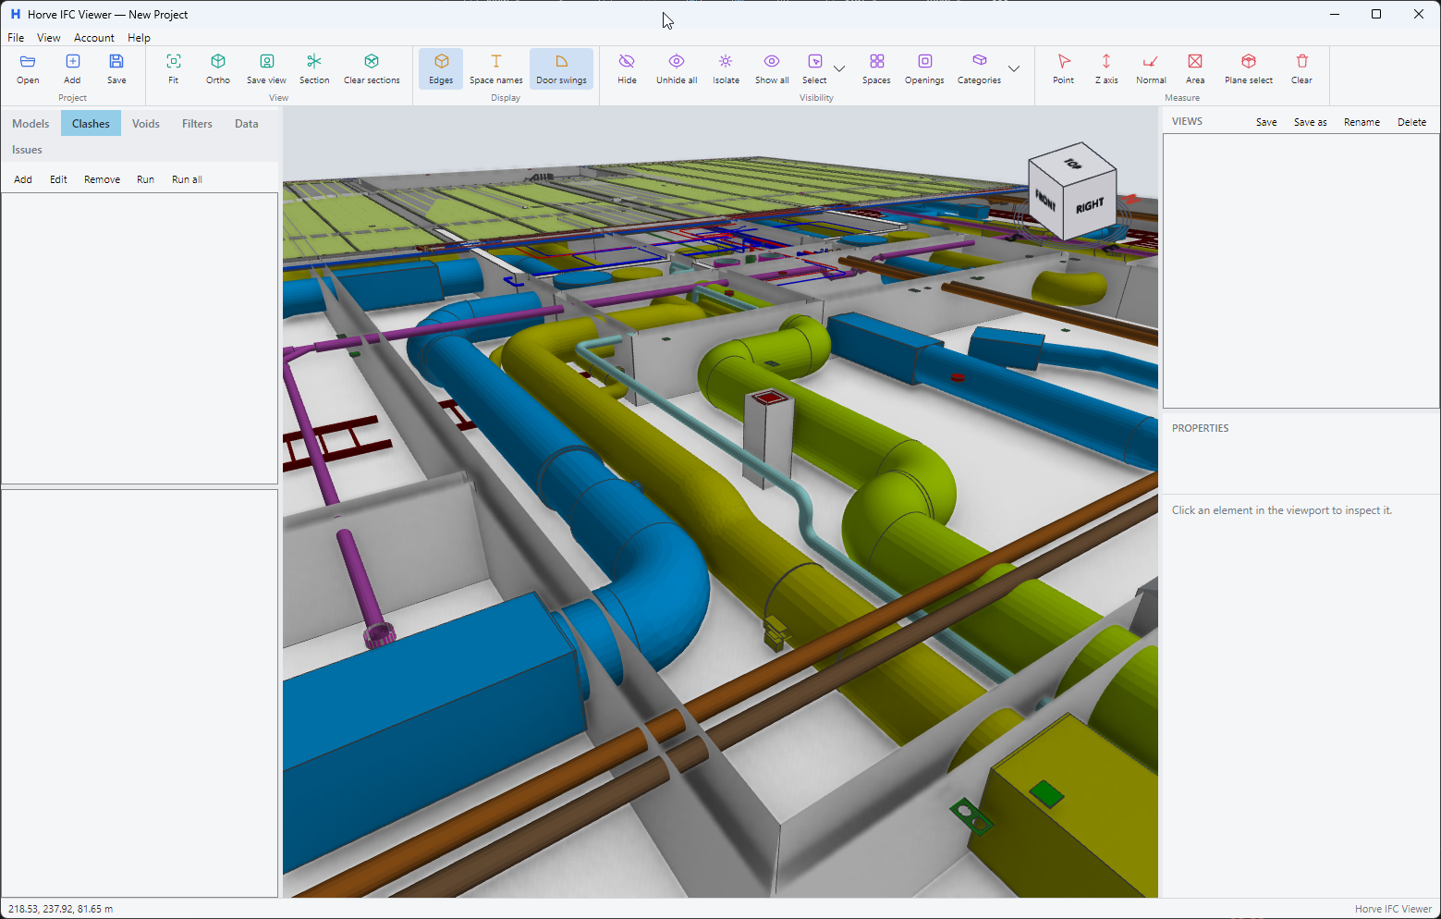Screen dimensions: 1441x919
Task: Click the TOP face of view cube
Action: (1072, 164)
